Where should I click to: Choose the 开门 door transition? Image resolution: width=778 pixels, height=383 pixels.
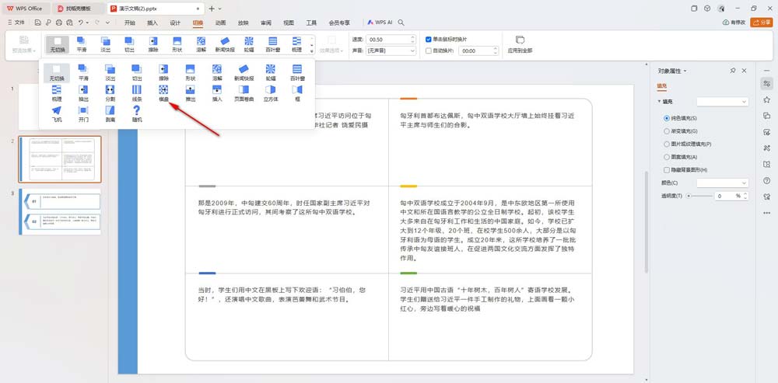pos(83,113)
